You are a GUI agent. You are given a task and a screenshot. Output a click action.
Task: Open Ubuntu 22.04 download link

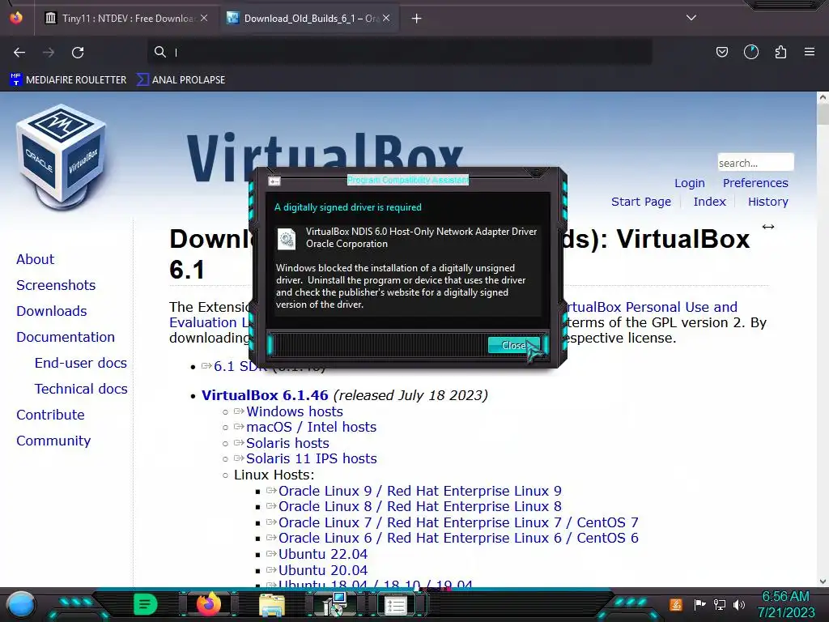tap(322, 554)
